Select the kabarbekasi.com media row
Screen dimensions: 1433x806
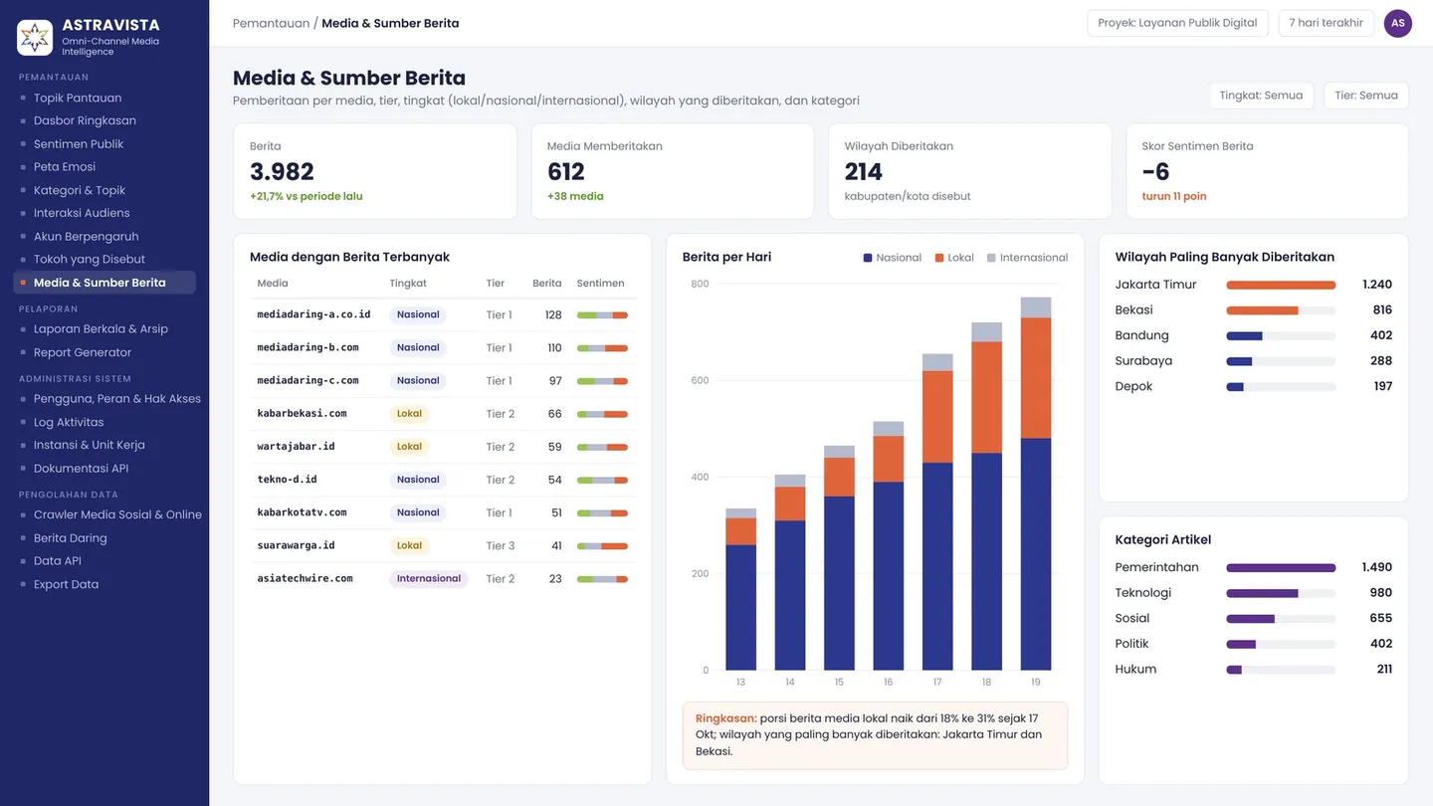(x=442, y=414)
